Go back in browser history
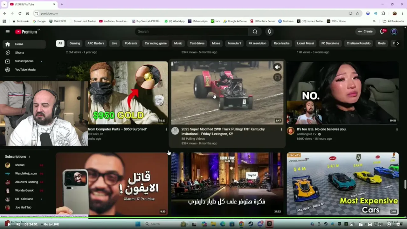 click(4, 13)
